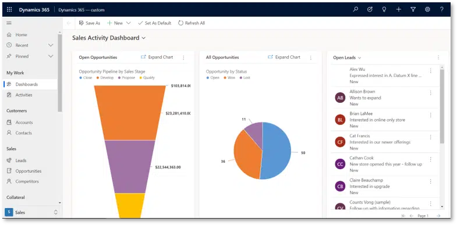Open the Sales Activity Dashboard selector
457x225 pixels.
click(x=109, y=38)
